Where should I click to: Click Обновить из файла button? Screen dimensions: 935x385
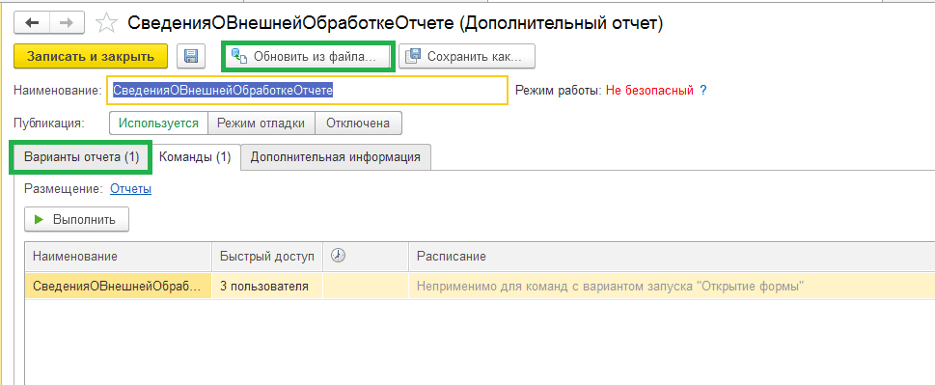(x=308, y=57)
